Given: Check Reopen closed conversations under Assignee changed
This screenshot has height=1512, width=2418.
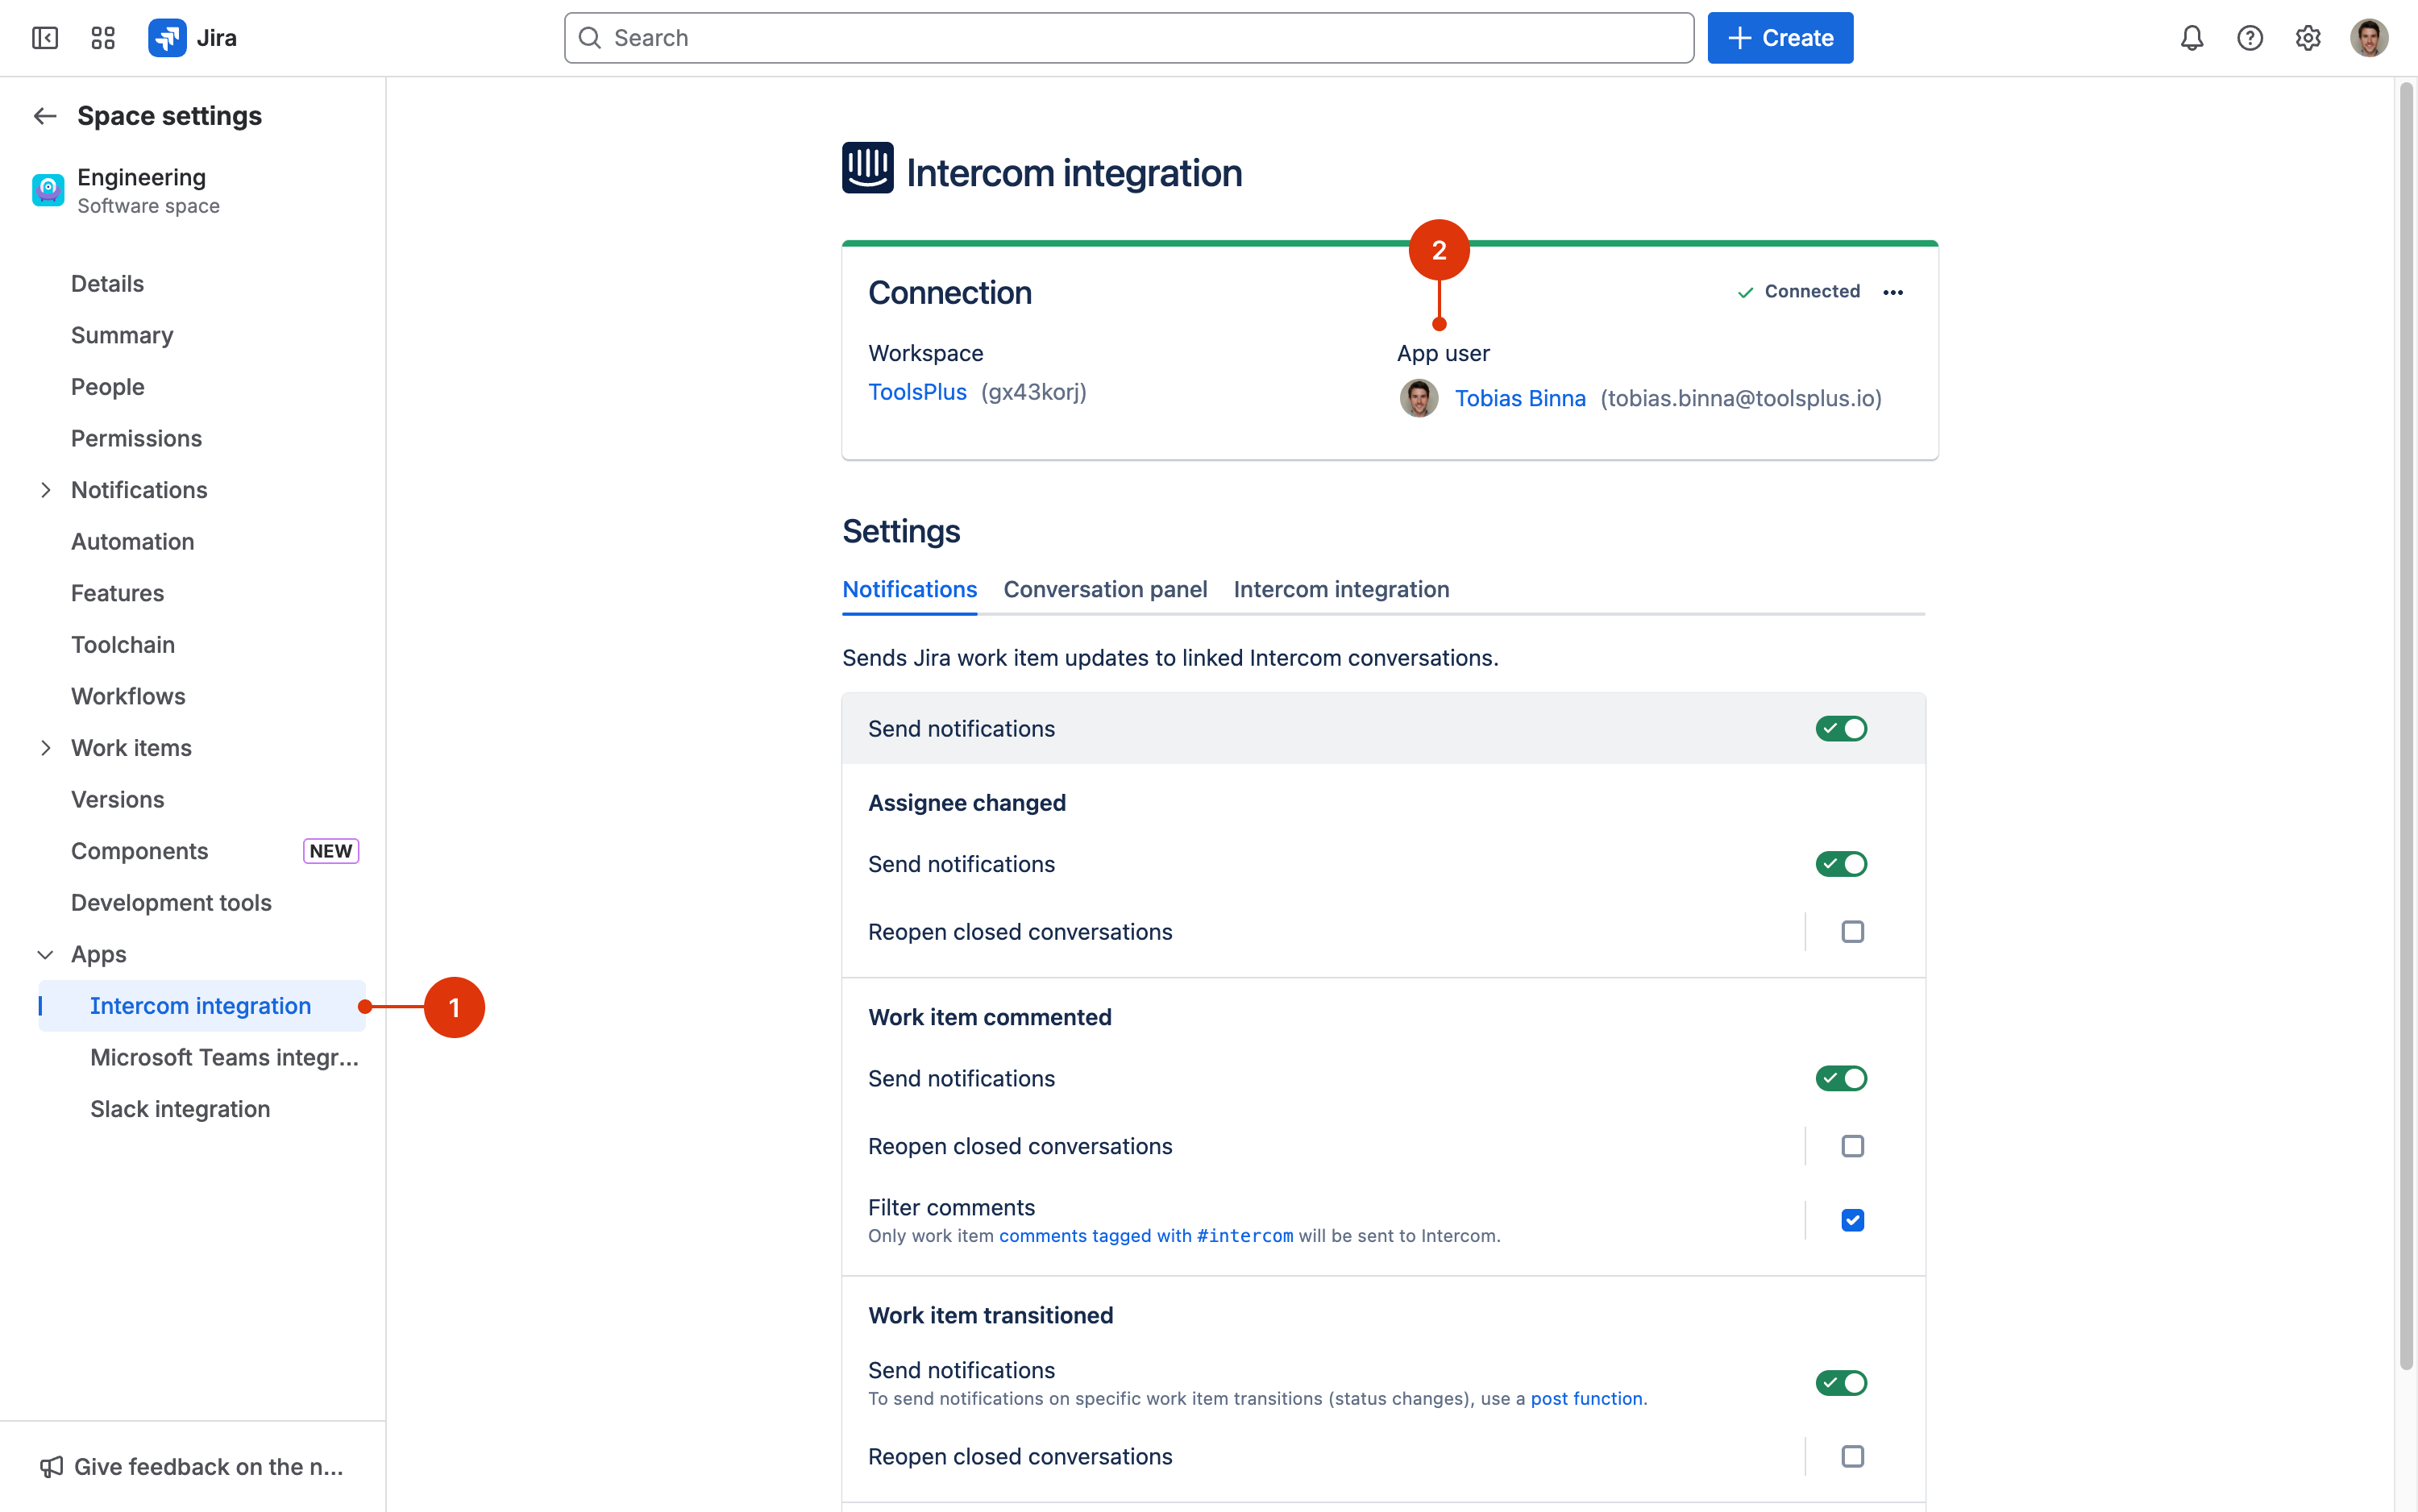Looking at the screenshot, I should tap(1852, 932).
